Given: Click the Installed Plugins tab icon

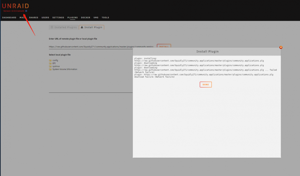Looking at the screenshot, I should click(52, 27).
